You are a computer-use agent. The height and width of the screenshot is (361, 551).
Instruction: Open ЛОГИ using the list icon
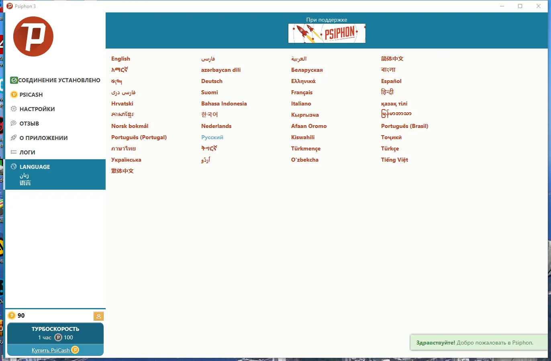point(13,152)
